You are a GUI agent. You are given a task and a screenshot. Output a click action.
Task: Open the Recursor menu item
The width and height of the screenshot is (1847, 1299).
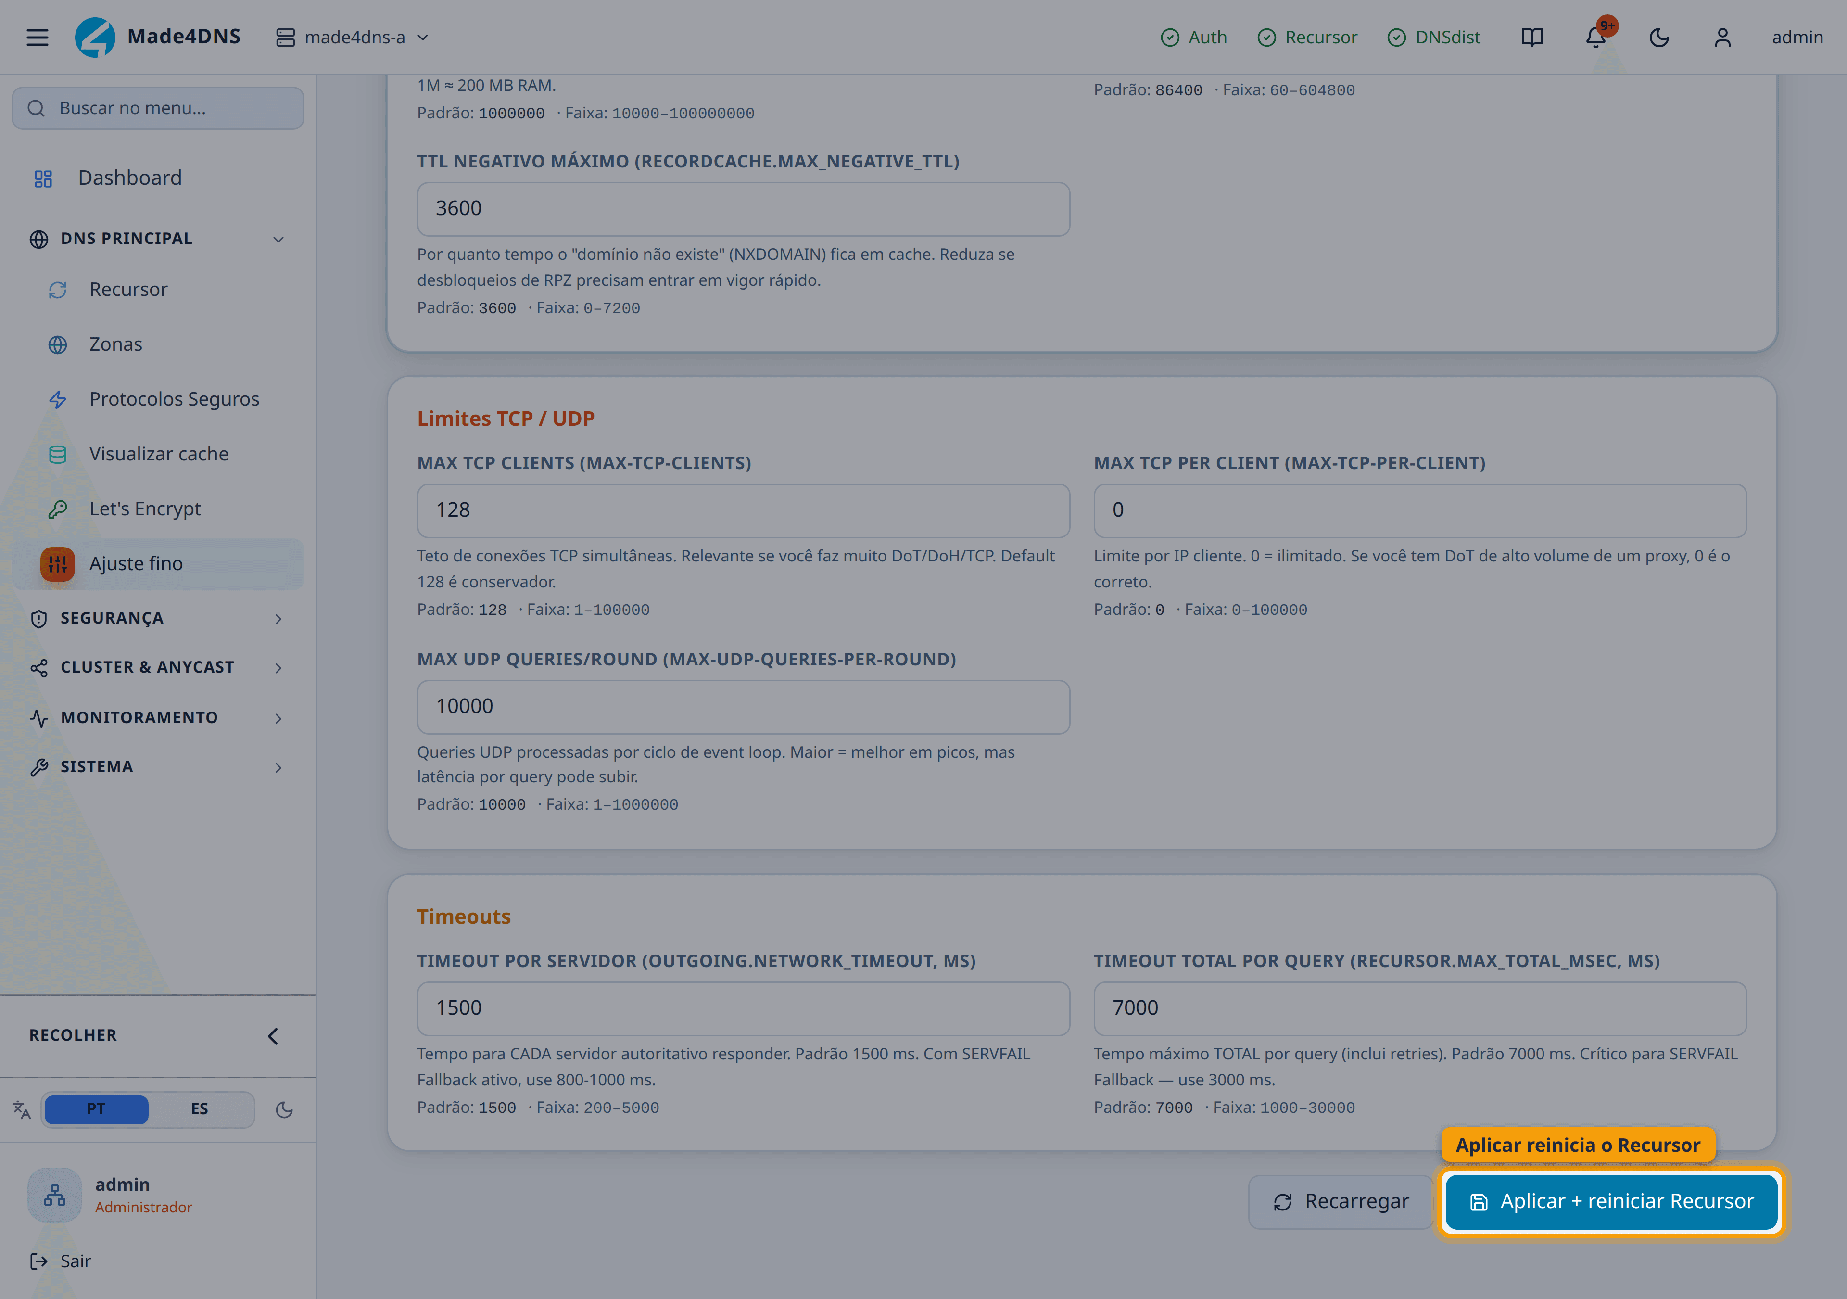pyautogui.click(x=158, y=290)
